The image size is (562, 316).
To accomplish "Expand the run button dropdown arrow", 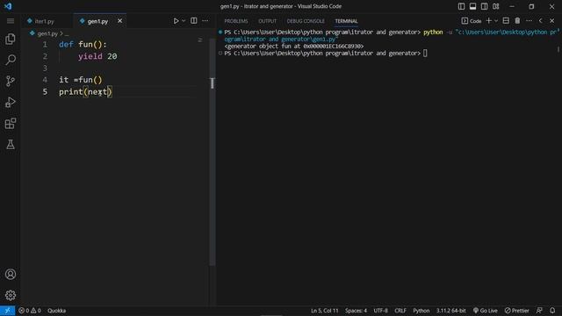I will (184, 21).
